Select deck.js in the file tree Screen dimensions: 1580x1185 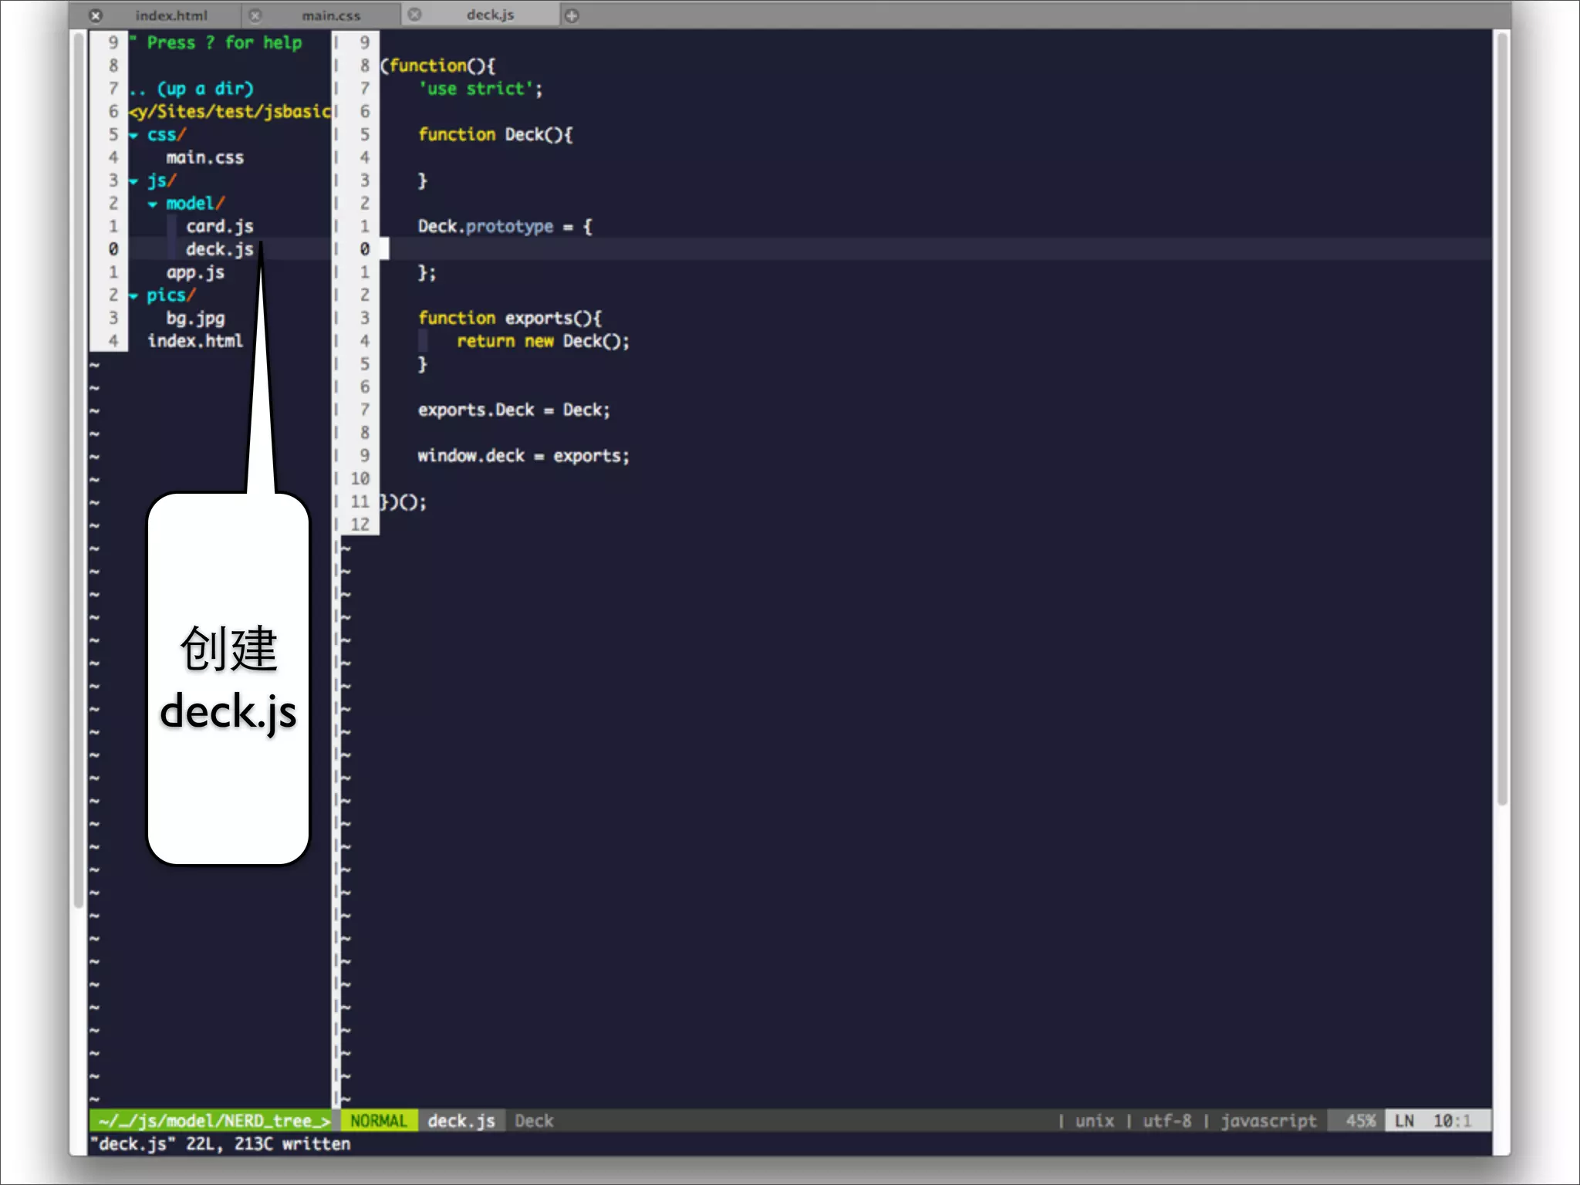tap(219, 249)
